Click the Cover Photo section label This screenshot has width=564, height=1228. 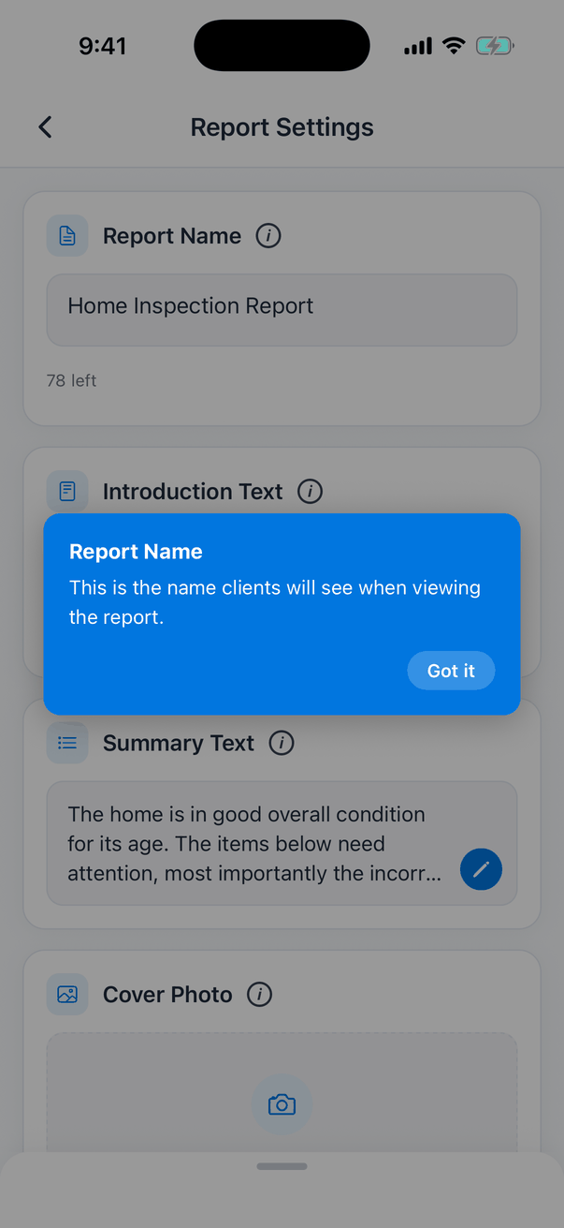pos(167,994)
